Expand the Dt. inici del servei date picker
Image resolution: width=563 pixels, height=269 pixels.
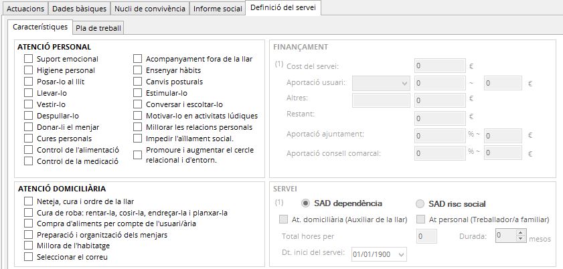point(401,254)
